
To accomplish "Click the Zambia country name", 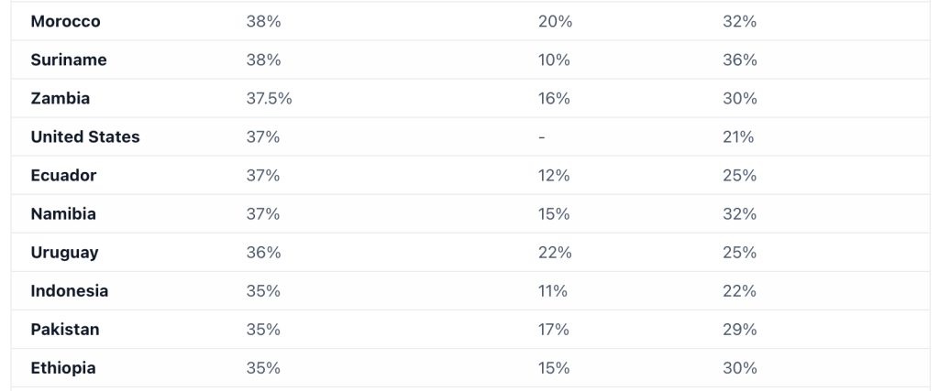I will pos(61,98).
